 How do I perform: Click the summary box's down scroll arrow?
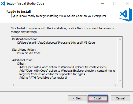click(120, 81)
